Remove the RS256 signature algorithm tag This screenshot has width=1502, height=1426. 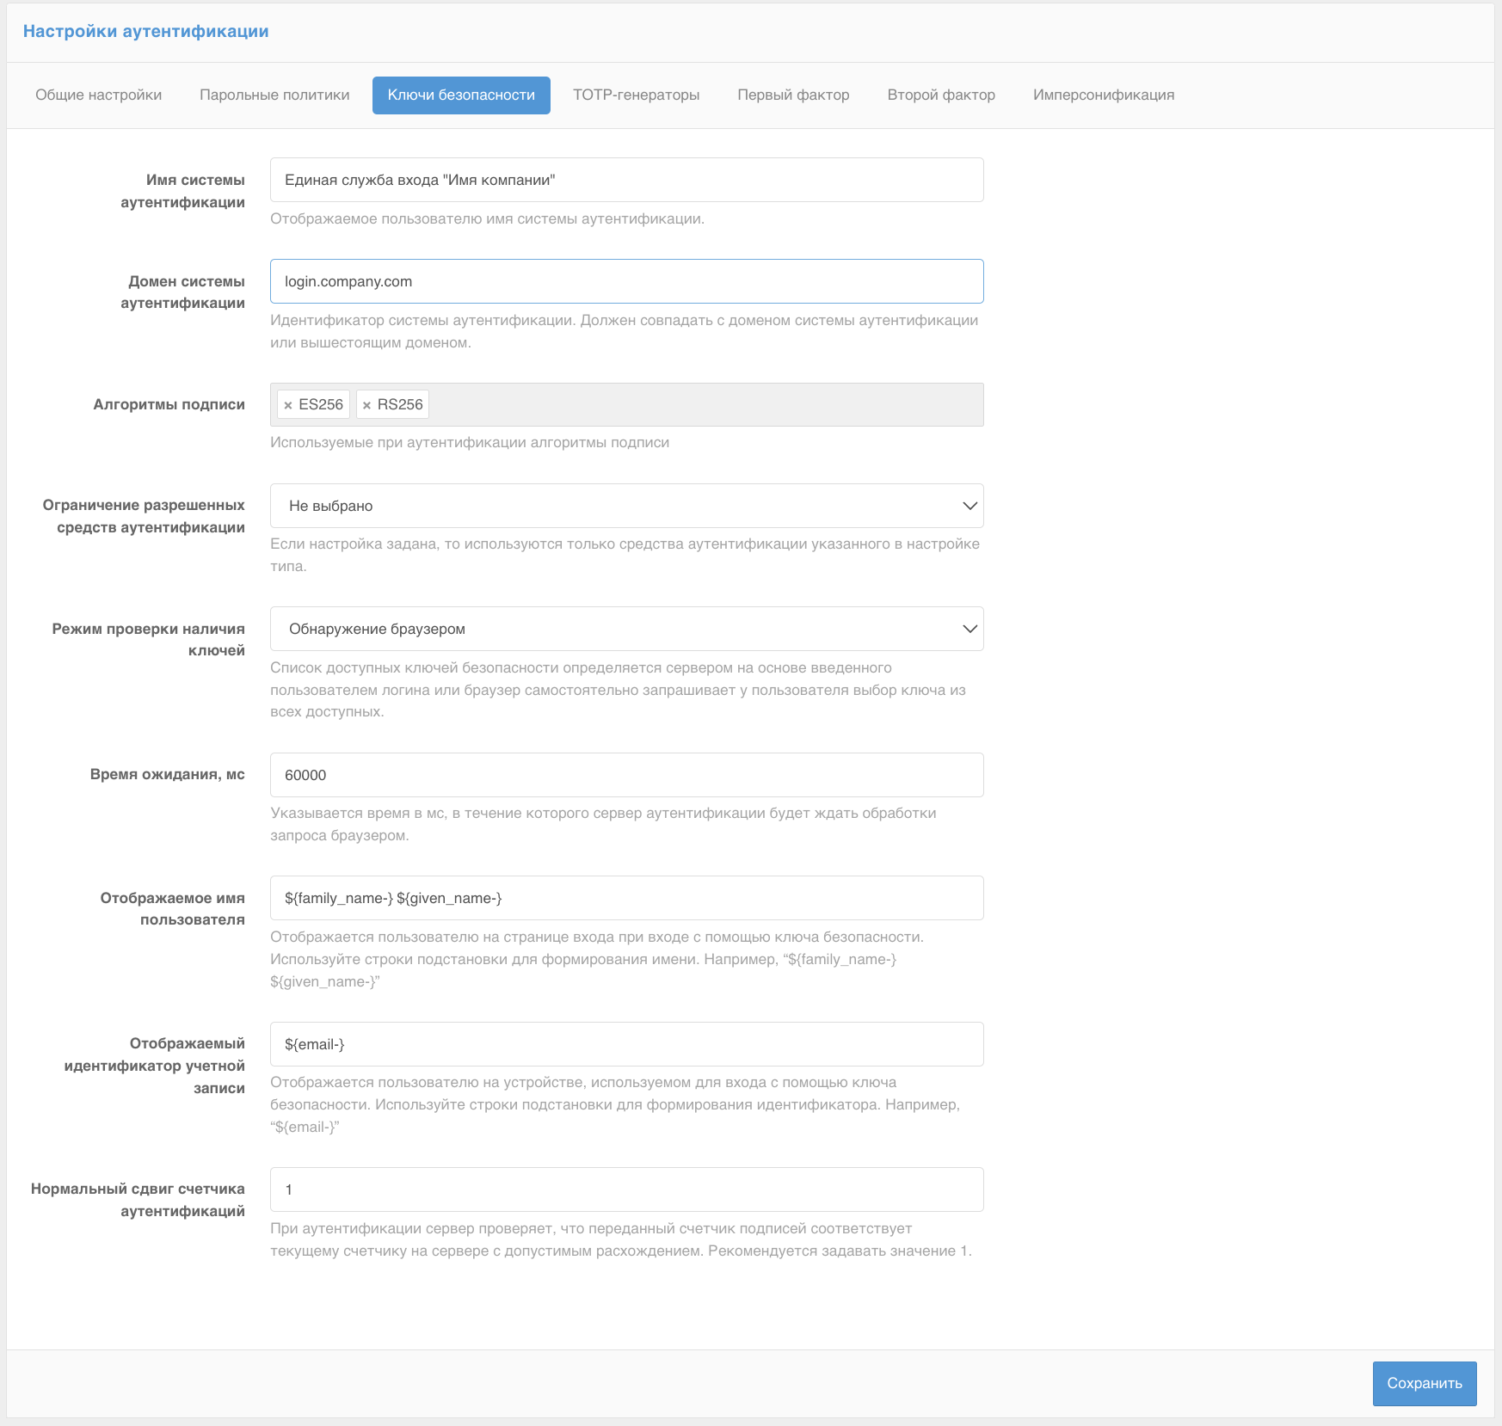pos(366,405)
